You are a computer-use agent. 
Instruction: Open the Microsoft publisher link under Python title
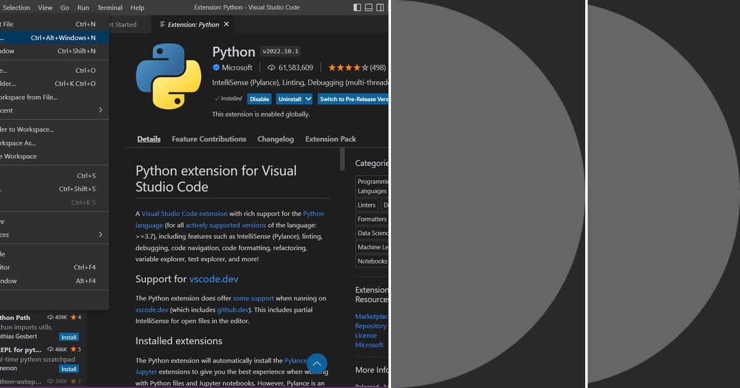(x=237, y=68)
